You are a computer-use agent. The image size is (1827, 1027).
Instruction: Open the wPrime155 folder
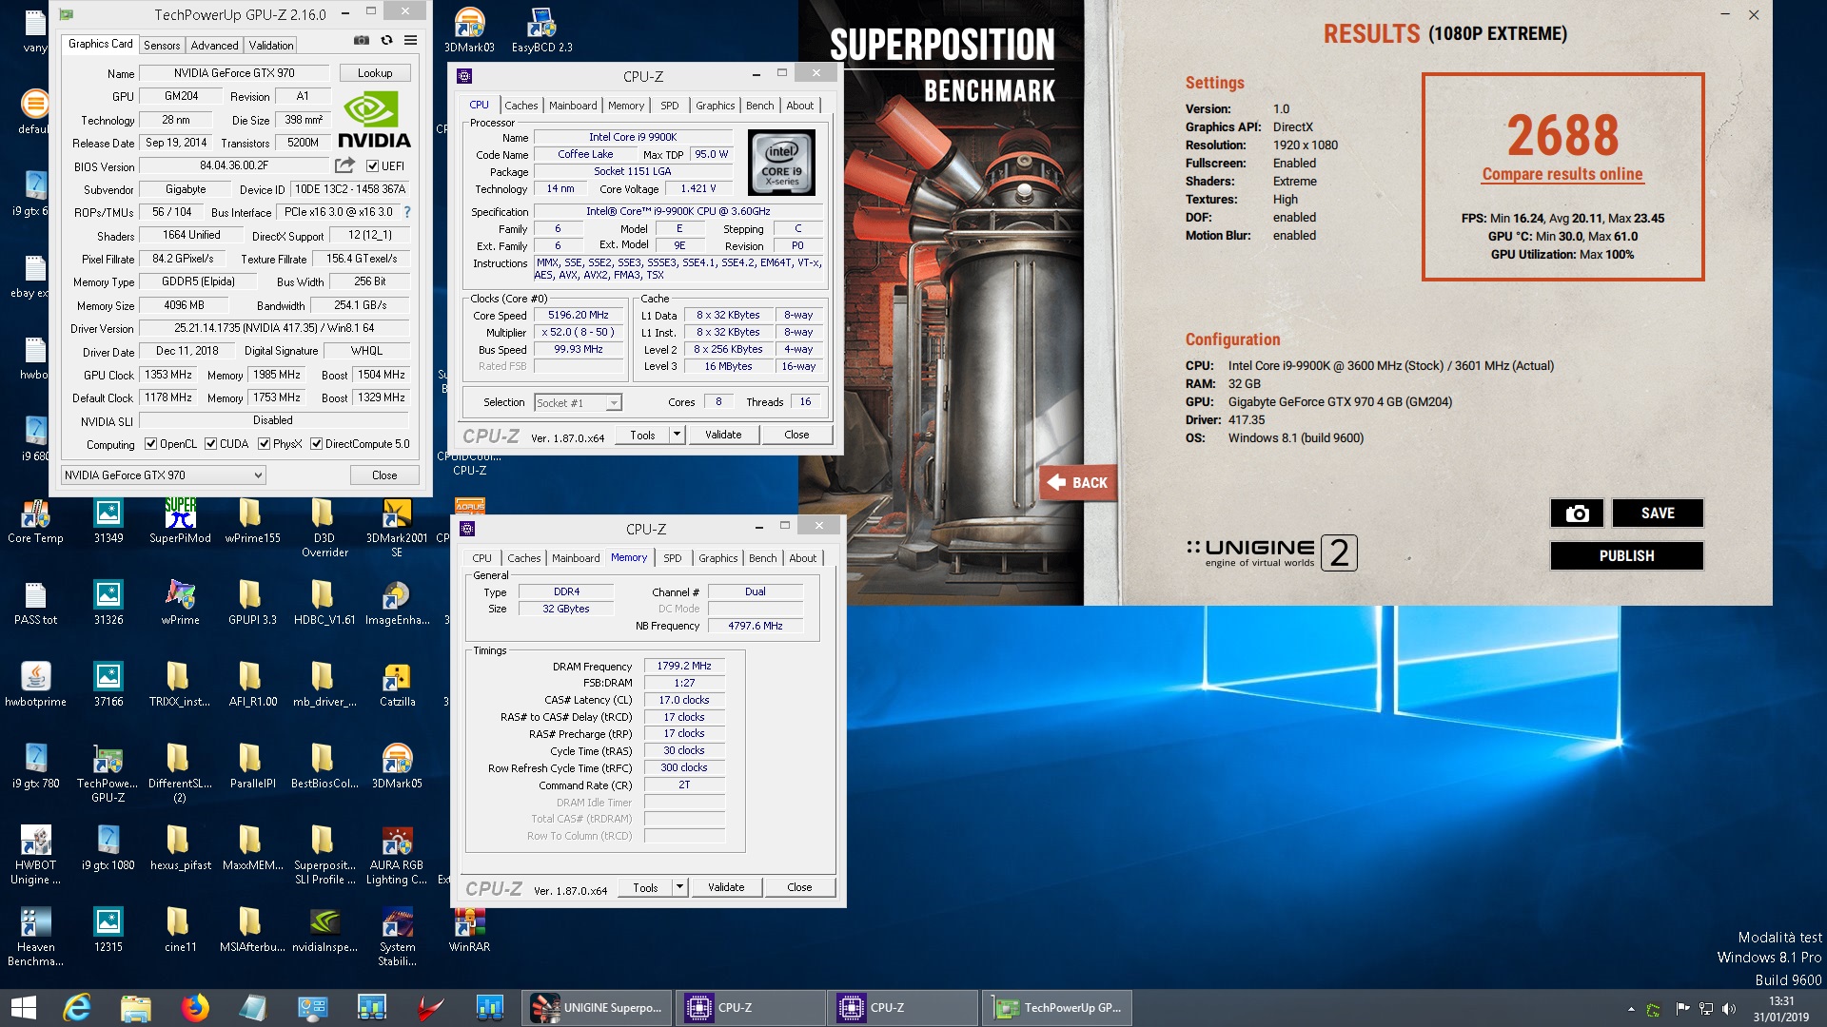point(252,521)
